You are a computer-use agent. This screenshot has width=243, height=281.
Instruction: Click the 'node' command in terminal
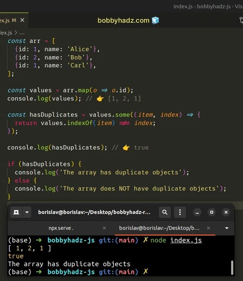tap(158, 240)
